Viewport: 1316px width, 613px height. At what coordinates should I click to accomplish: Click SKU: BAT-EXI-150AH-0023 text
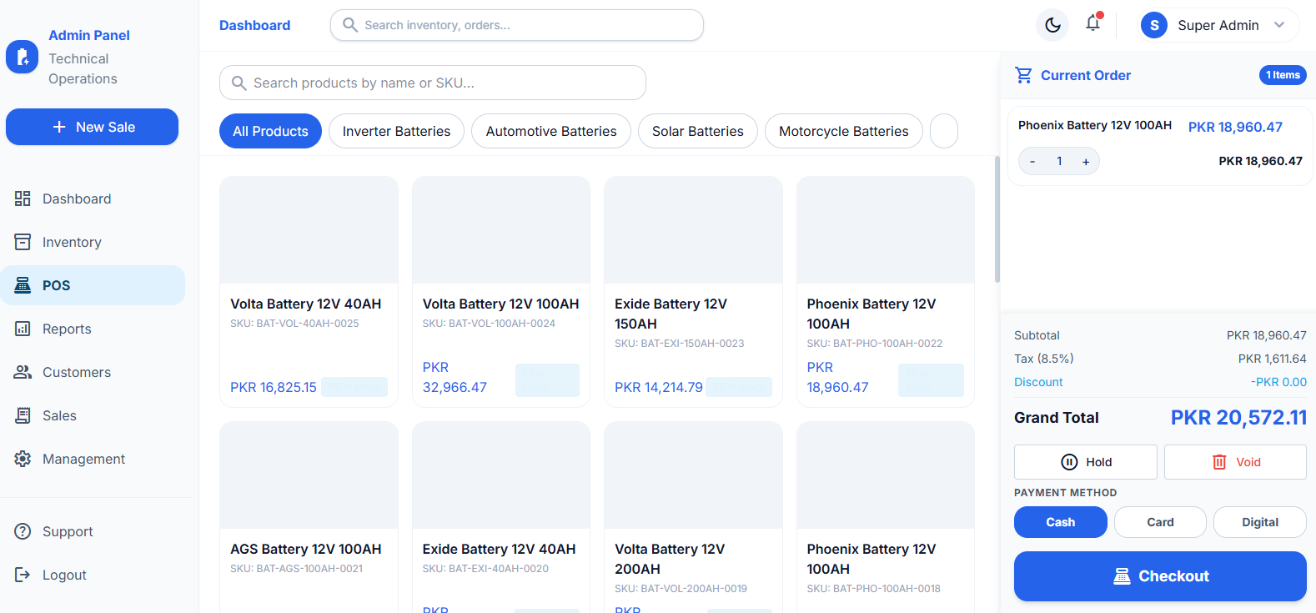(x=680, y=344)
